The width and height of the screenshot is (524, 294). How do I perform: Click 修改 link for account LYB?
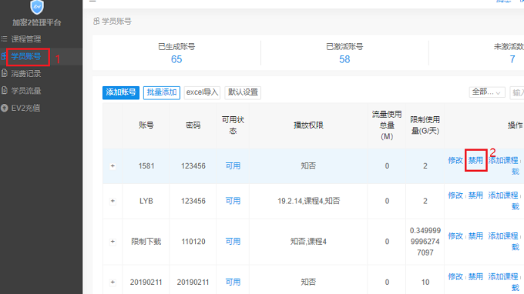[455, 195]
